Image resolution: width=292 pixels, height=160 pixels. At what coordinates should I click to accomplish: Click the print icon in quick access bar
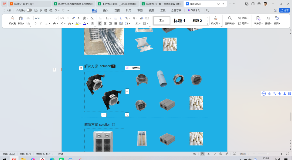[x=45, y=10]
